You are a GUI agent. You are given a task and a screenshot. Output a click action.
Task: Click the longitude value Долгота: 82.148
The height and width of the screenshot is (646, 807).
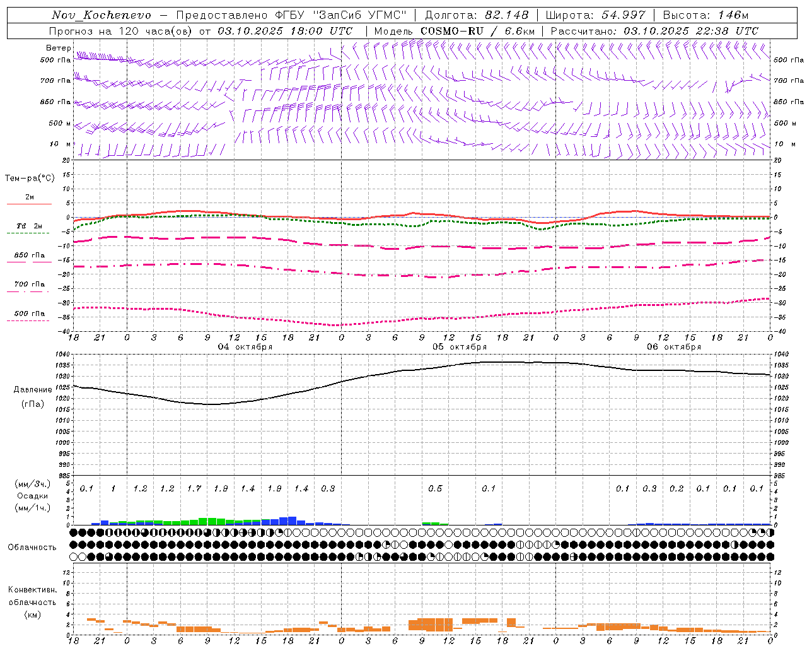[477, 15]
